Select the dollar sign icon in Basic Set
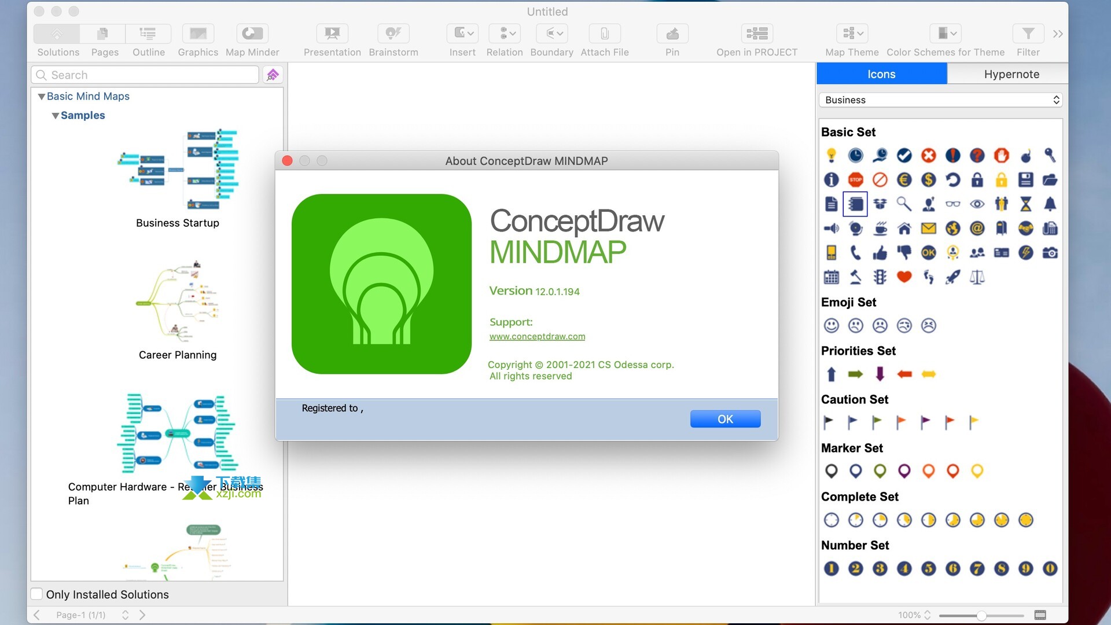The width and height of the screenshot is (1111, 625). [x=929, y=179]
